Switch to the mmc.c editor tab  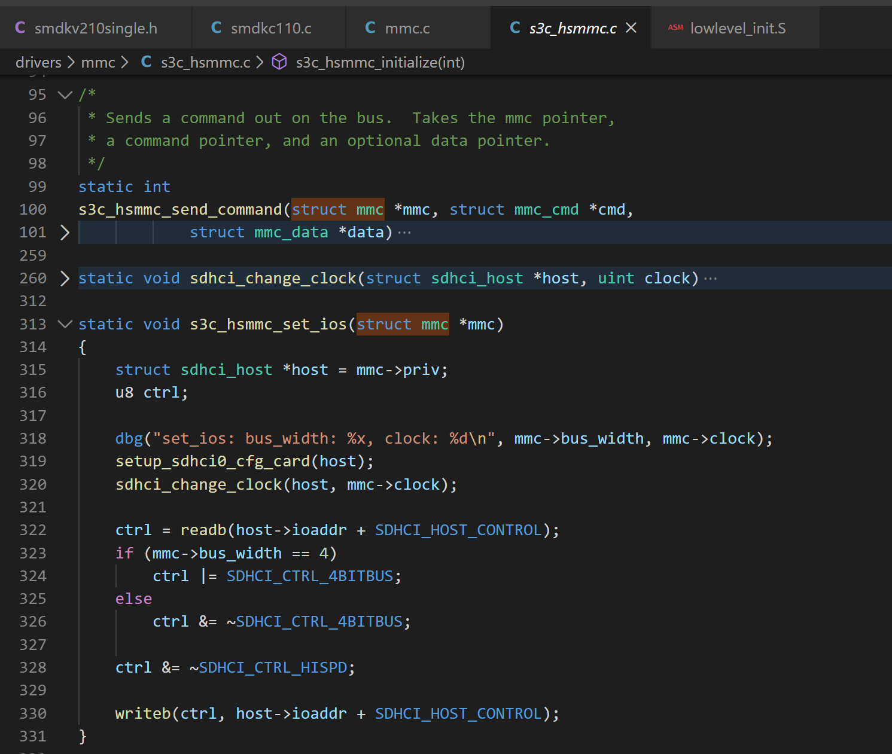[x=407, y=28]
